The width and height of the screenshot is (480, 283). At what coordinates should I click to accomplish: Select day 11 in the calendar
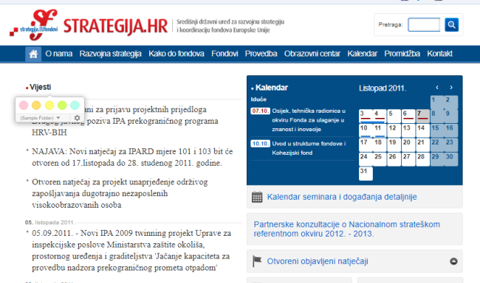[380, 130]
